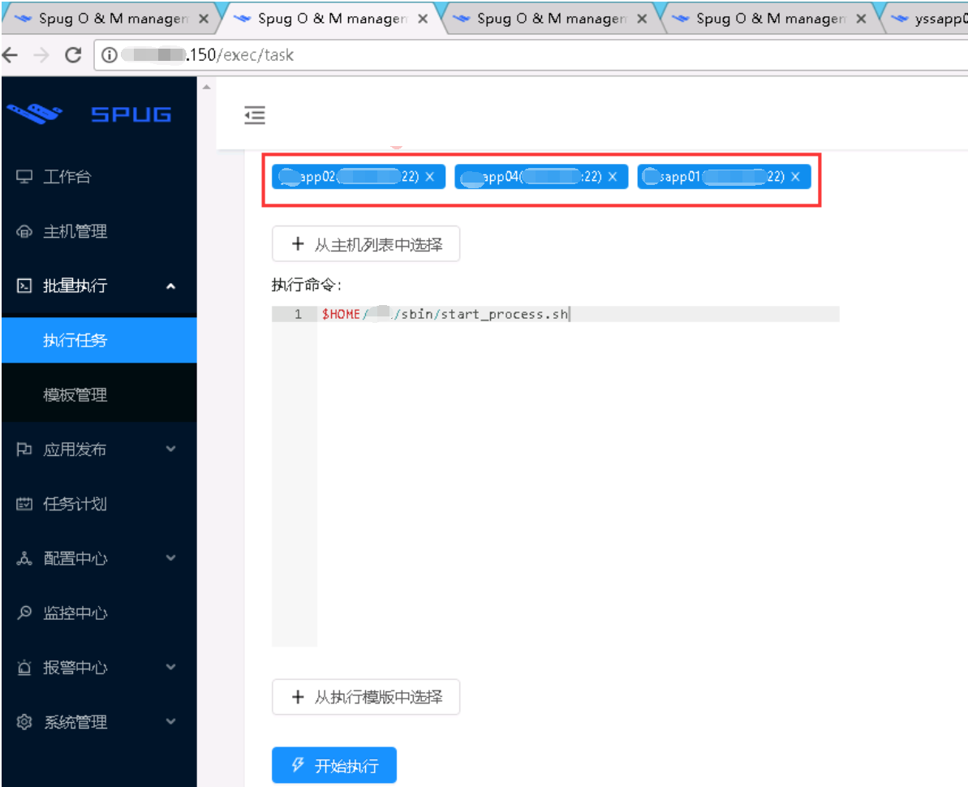Image resolution: width=968 pixels, height=787 pixels.
Task: Click the 报警中心 alert icon
Action: [x=24, y=667]
